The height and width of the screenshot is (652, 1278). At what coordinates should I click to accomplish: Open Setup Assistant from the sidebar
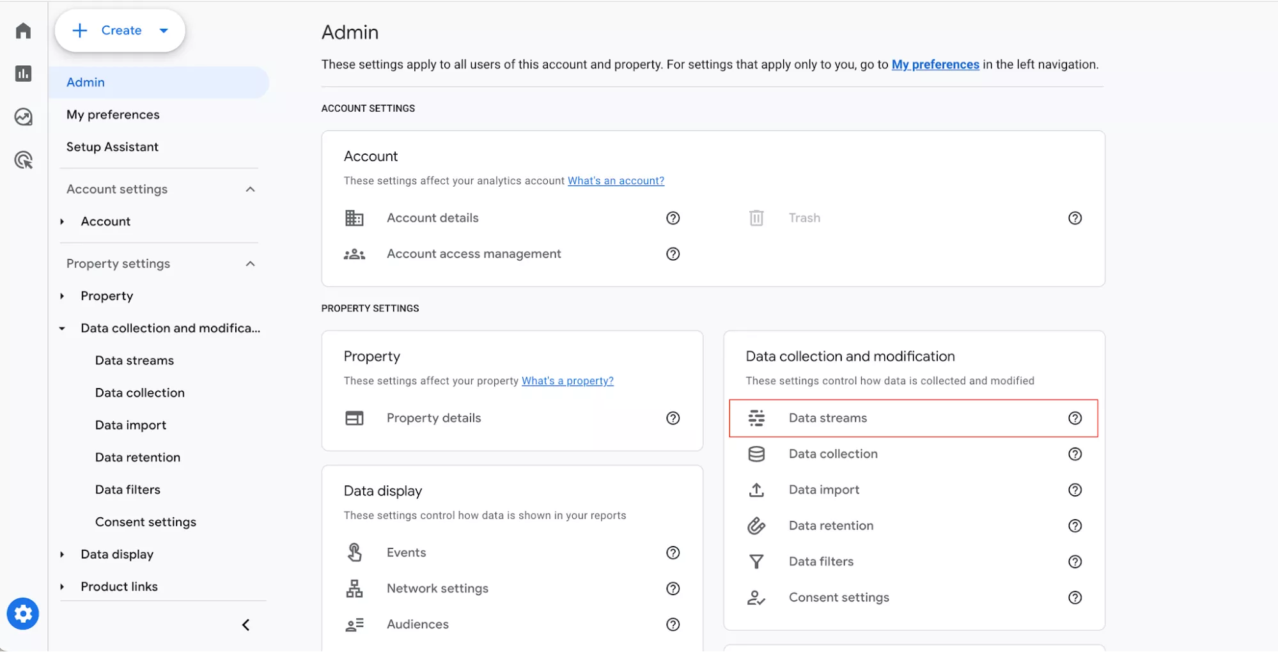[x=113, y=147]
